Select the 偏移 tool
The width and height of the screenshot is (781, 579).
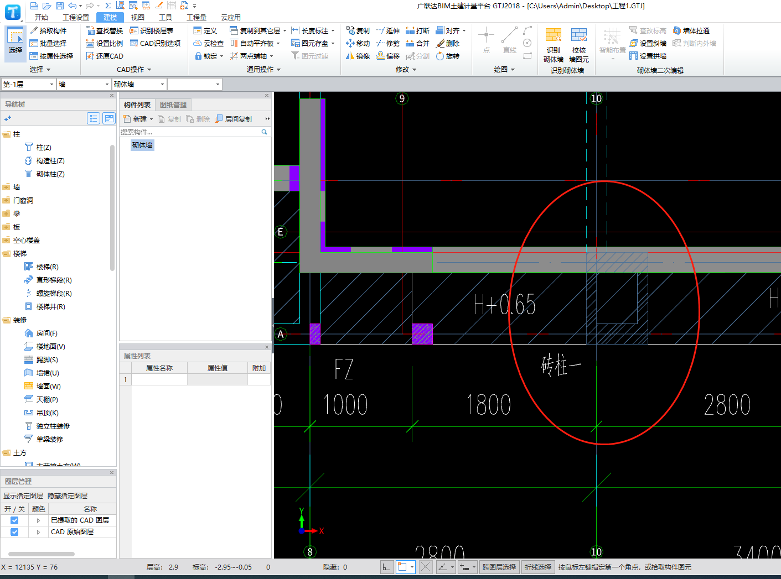[387, 56]
